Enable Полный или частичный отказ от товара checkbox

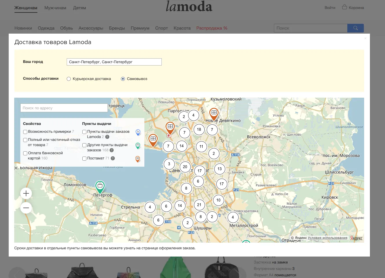point(25,140)
